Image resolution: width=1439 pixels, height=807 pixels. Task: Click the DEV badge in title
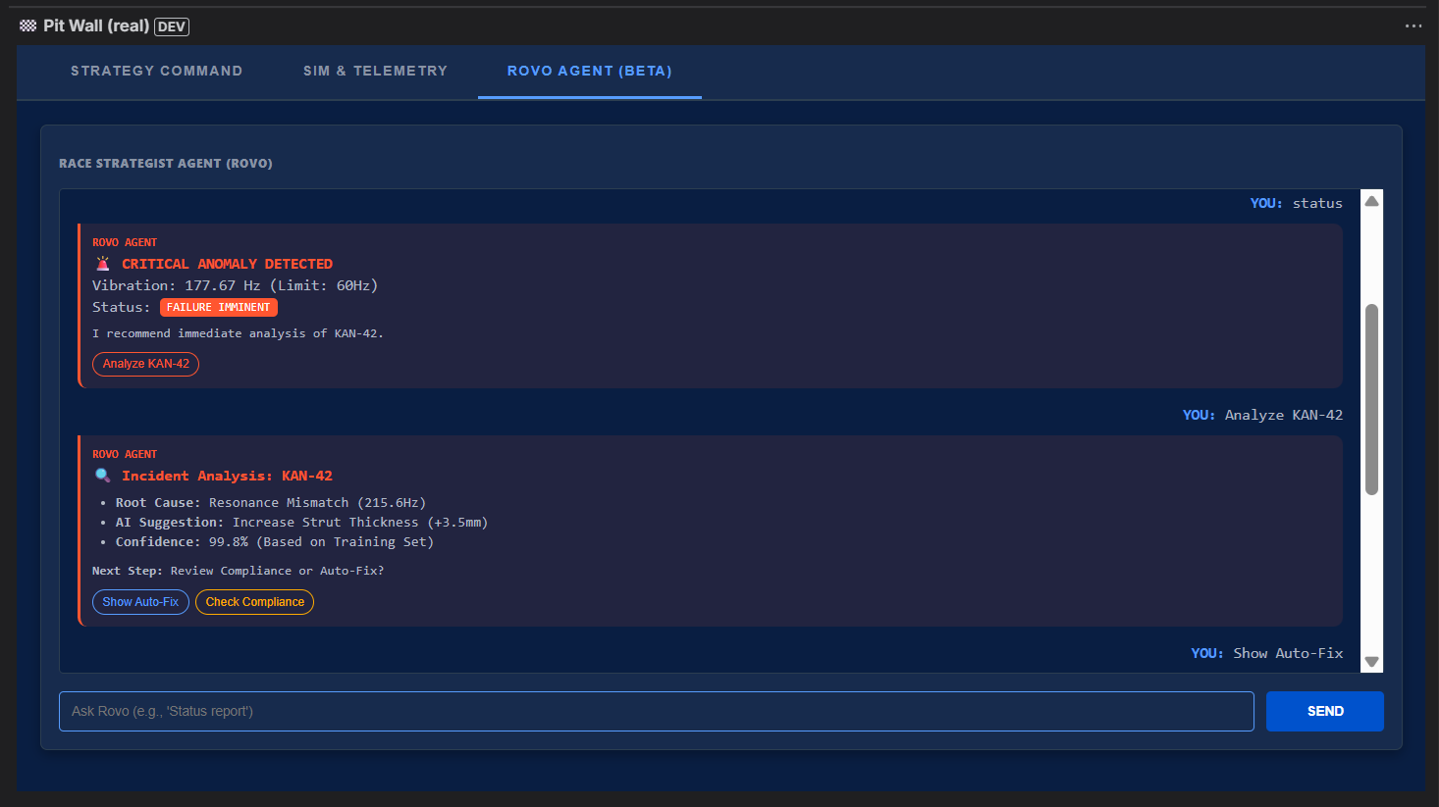click(x=172, y=26)
